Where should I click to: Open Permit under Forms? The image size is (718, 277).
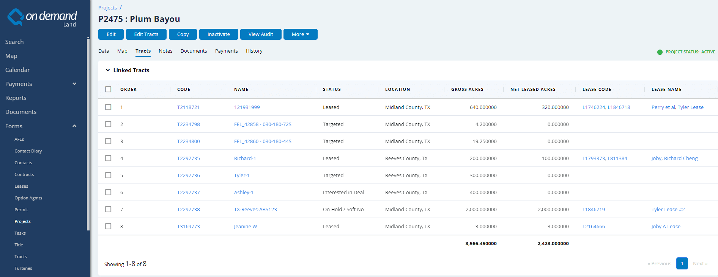[x=21, y=210]
